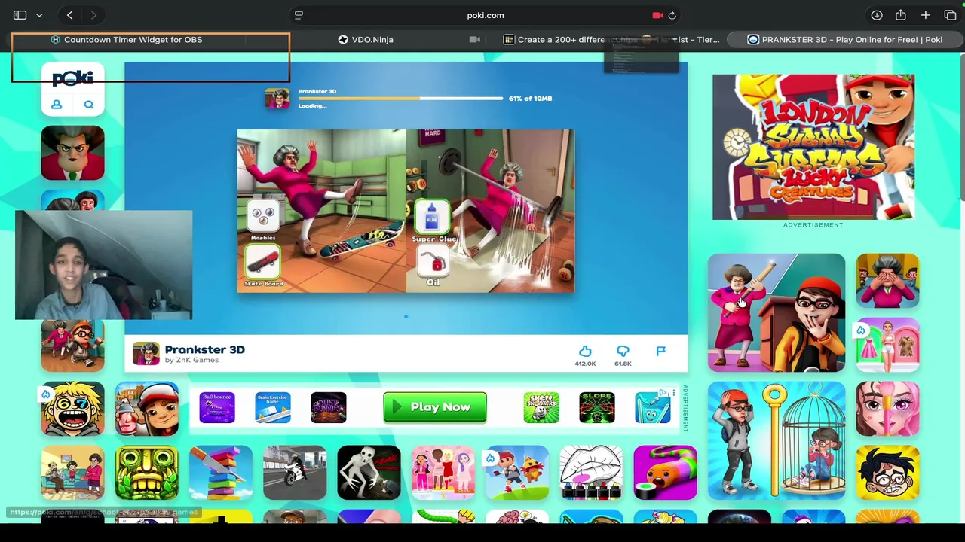Select the PRANKSTER 3D Poki tab
The height and width of the screenshot is (542, 965).
tap(844, 39)
